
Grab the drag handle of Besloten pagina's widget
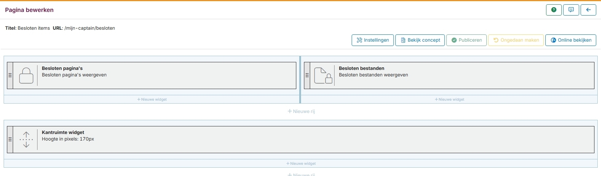[x=10, y=76]
